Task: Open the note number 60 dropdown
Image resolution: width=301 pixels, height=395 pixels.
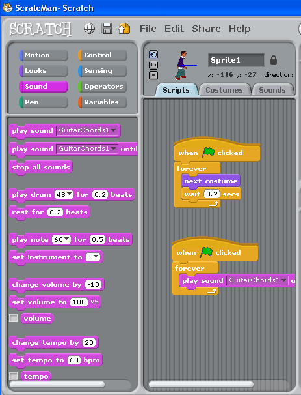Action: (x=62, y=239)
